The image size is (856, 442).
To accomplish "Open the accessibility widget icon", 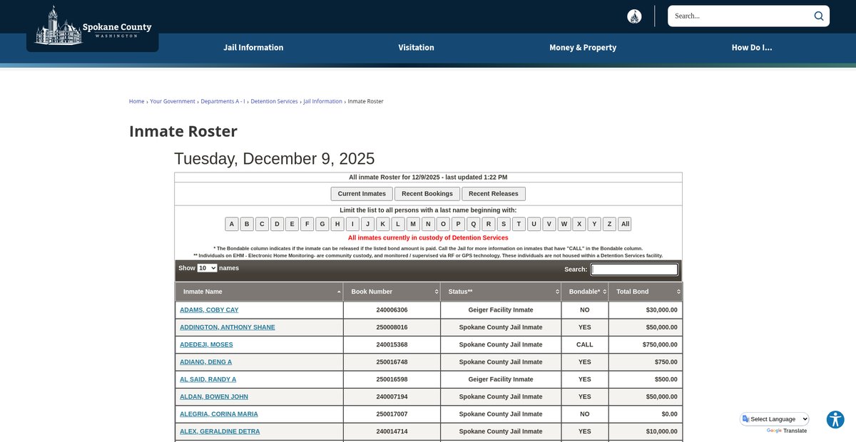I will 835,420.
